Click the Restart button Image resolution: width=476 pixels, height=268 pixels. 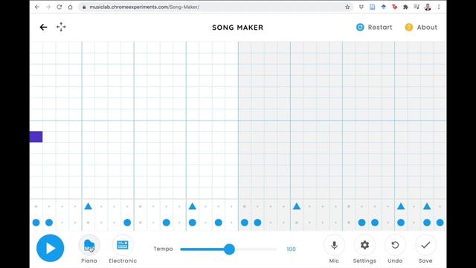pyautogui.click(x=374, y=28)
